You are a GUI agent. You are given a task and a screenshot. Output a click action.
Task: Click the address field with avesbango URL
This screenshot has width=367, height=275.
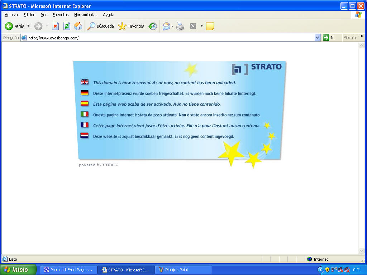coord(171,38)
